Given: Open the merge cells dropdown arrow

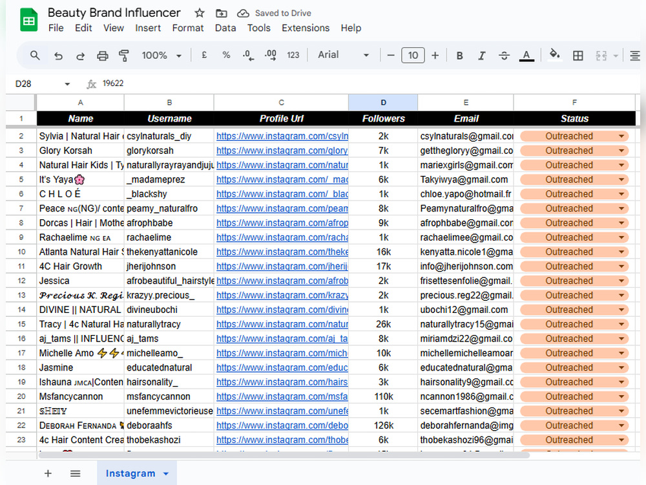Looking at the screenshot, I should pos(616,56).
